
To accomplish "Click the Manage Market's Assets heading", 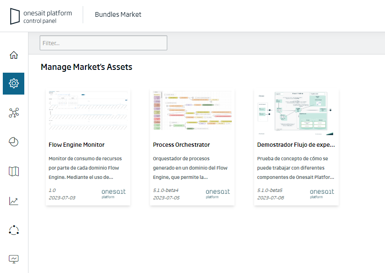I will tap(86, 67).
